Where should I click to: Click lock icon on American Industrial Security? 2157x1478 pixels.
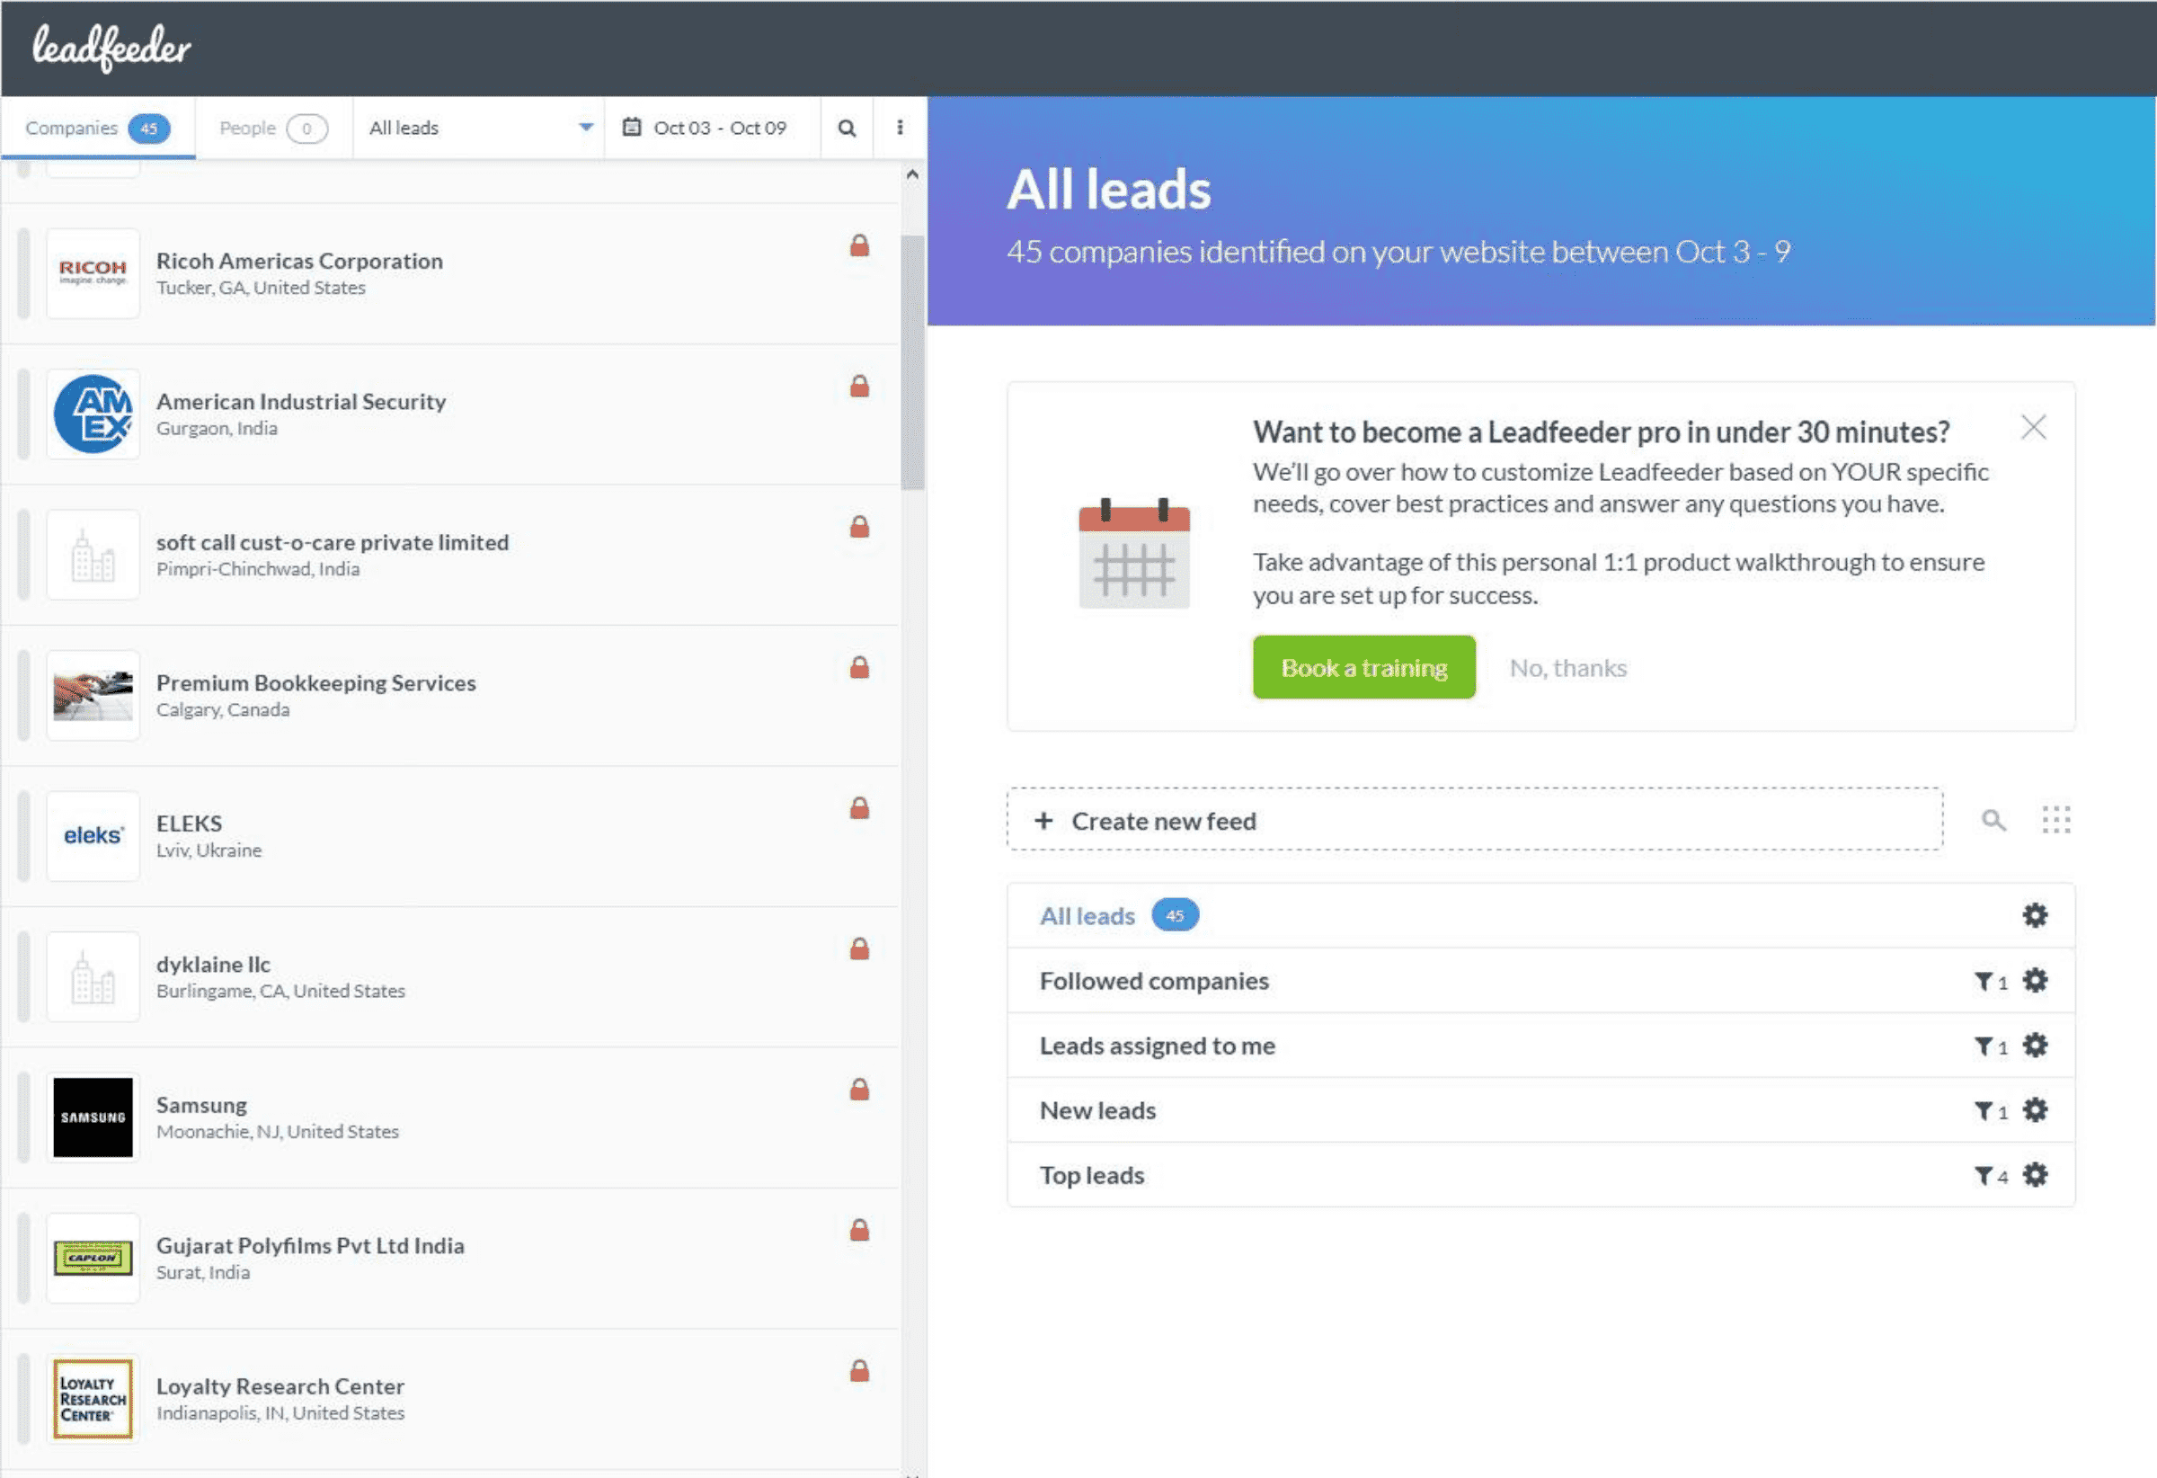click(x=859, y=386)
